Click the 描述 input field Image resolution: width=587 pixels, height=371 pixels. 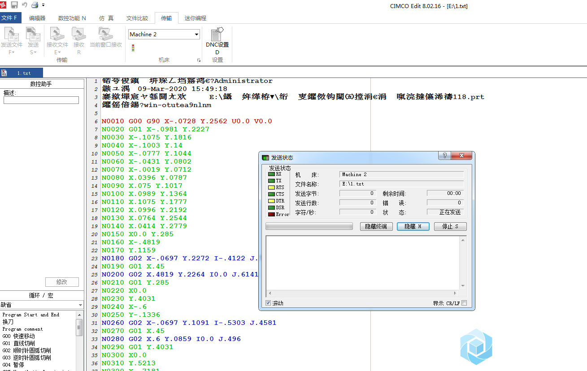(x=41, y=100)
